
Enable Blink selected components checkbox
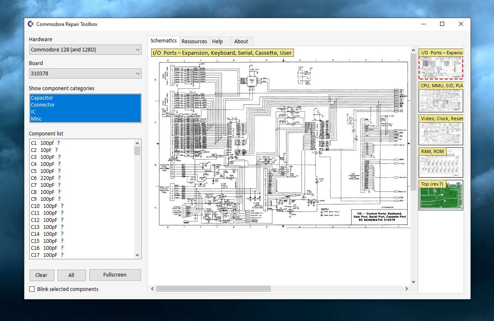pyautogui.click(x=32, y=289)
